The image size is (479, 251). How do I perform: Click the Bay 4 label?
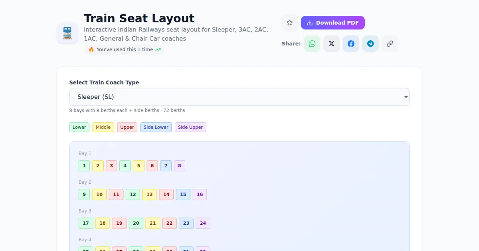(85, 239)
